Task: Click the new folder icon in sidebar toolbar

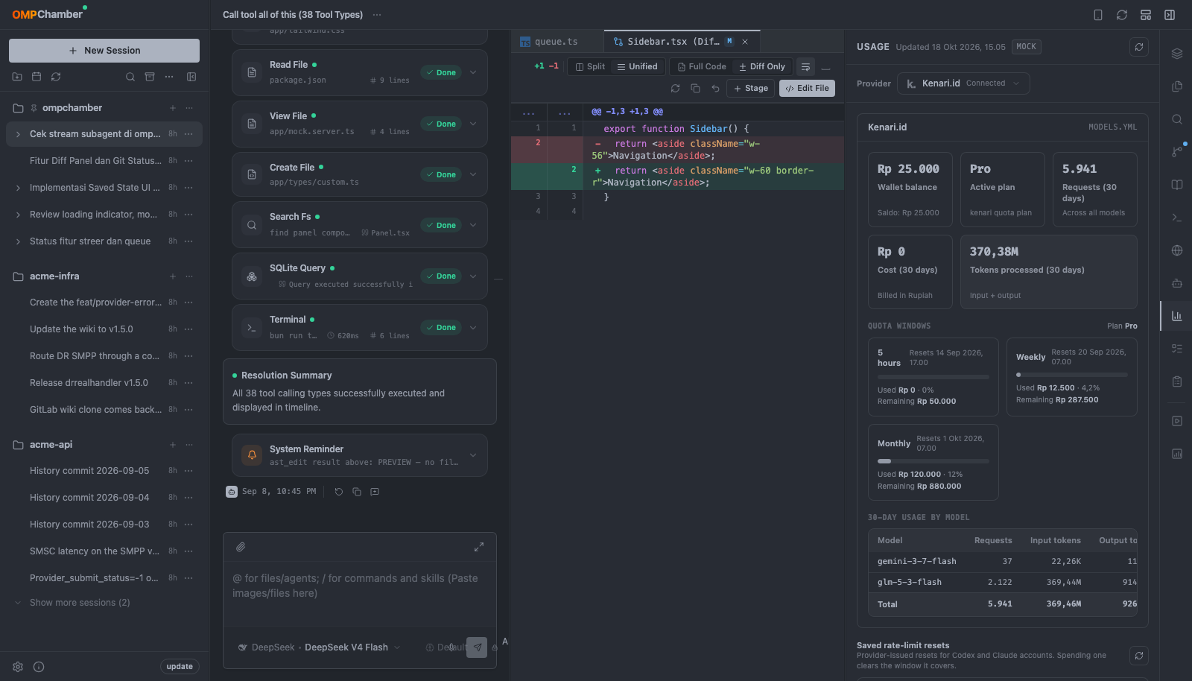Action: [x=17, y=77]
